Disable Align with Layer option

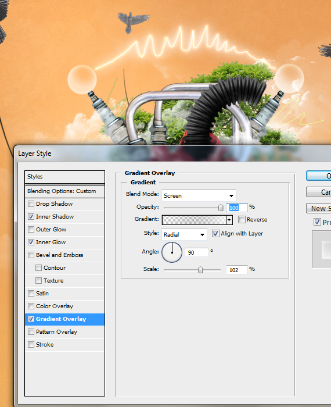(x=215, y=233)
